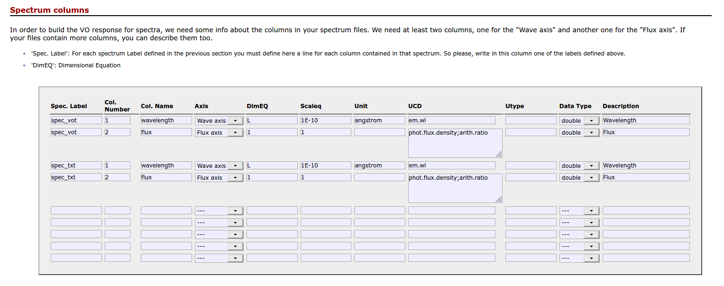Click Unit 'angstrom' field in spec_vot row
The height and width of the screenshot is (286, 724).
tap(380, 120)
